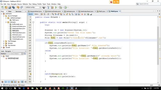
Task: Collapse the iostreams package node
Action: pyautogui.click(x=6, y=22)
